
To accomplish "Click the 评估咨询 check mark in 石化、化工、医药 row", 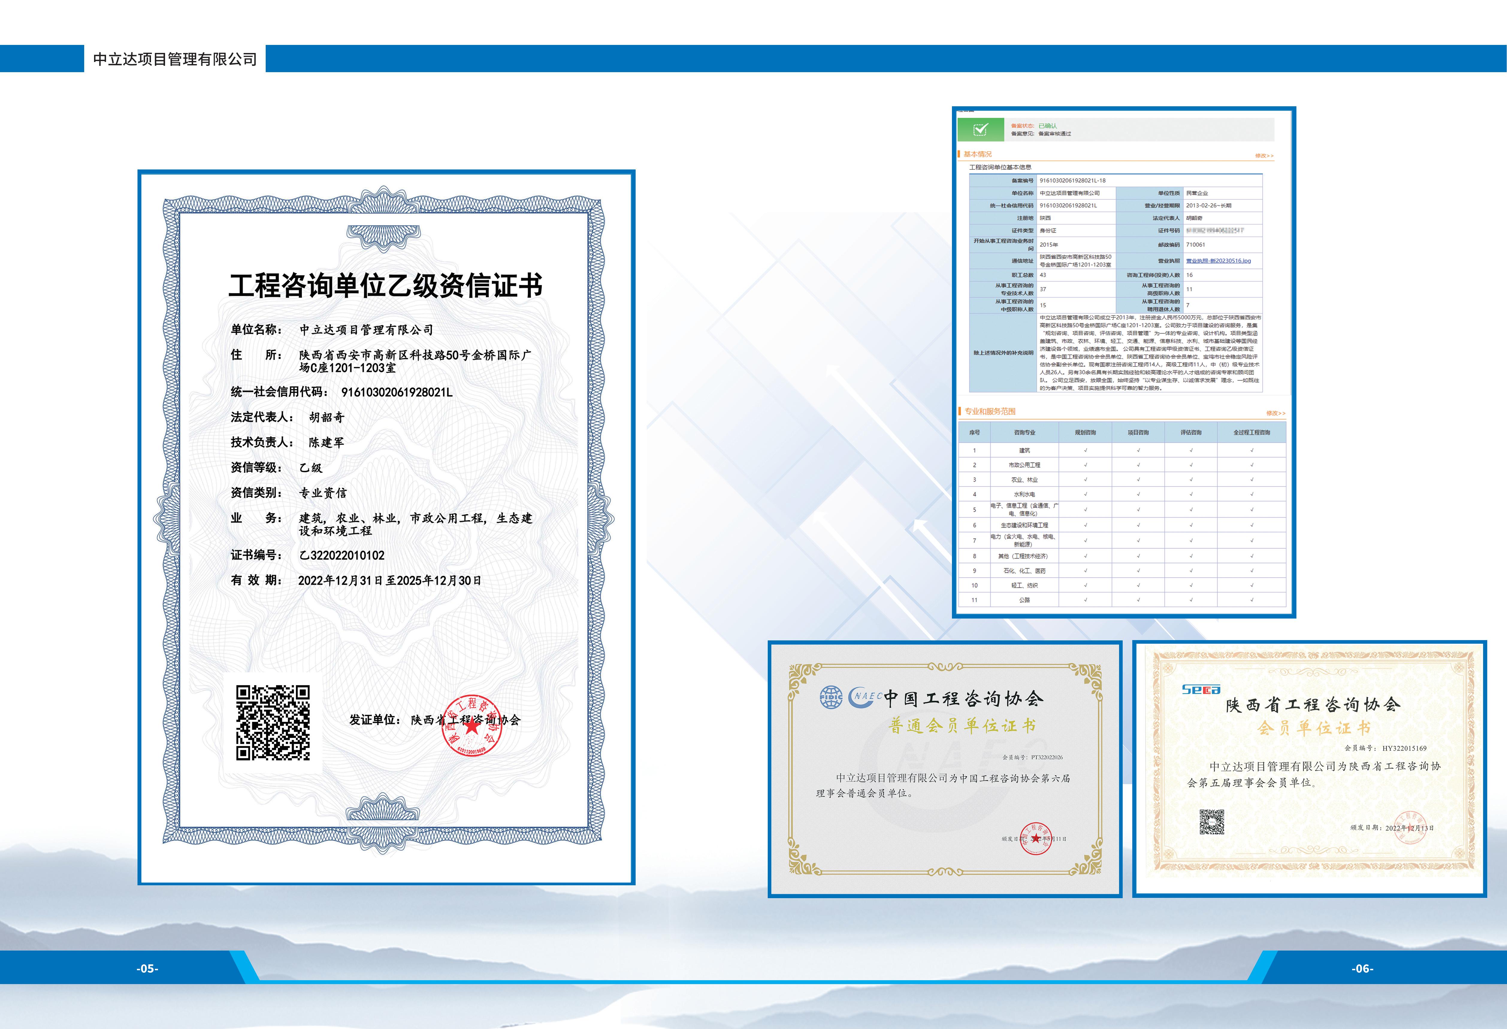I will click(x=1191, y=571).
